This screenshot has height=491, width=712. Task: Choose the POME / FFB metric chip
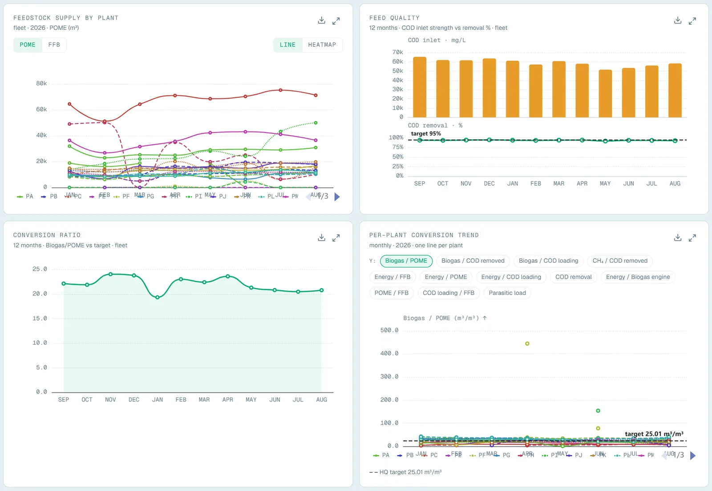point(392,293)
